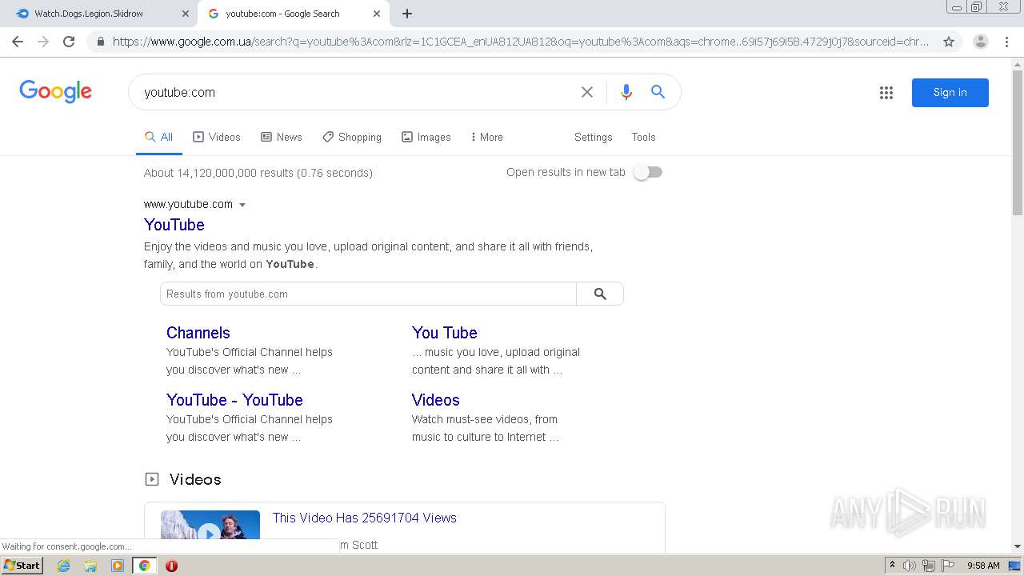
Task: Open the search Settings menu
Action: click(x=593, y=137)
